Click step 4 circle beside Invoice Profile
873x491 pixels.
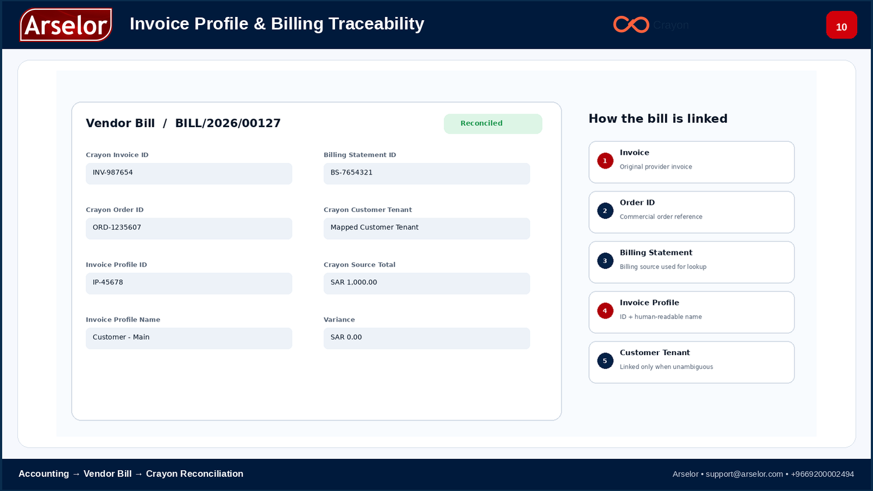[x=605, y=311]
